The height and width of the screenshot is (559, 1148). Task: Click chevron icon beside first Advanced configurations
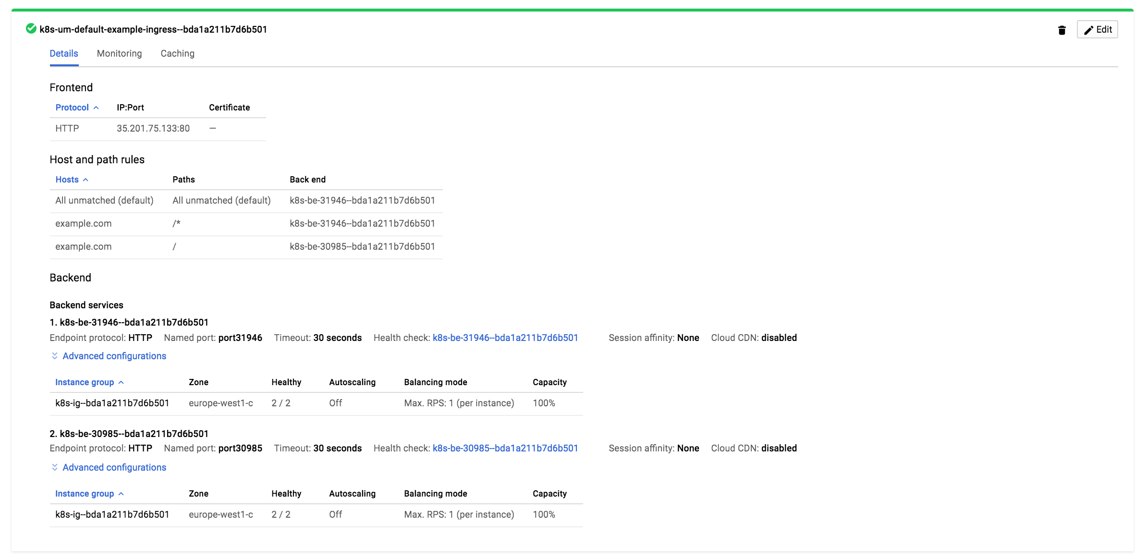click(x=55, y=356)
